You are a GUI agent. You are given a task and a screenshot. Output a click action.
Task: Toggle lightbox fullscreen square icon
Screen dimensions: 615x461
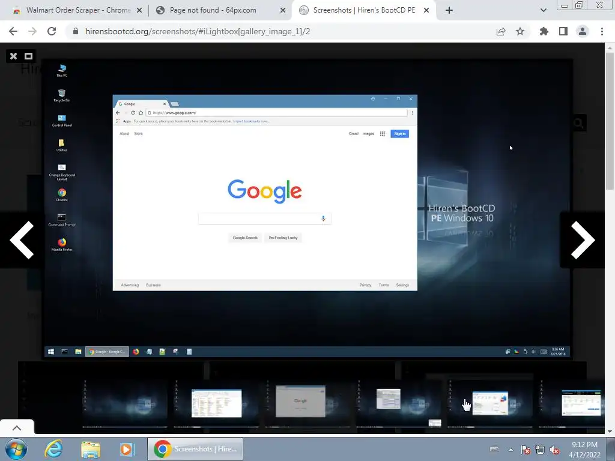[x=28, y=56]
